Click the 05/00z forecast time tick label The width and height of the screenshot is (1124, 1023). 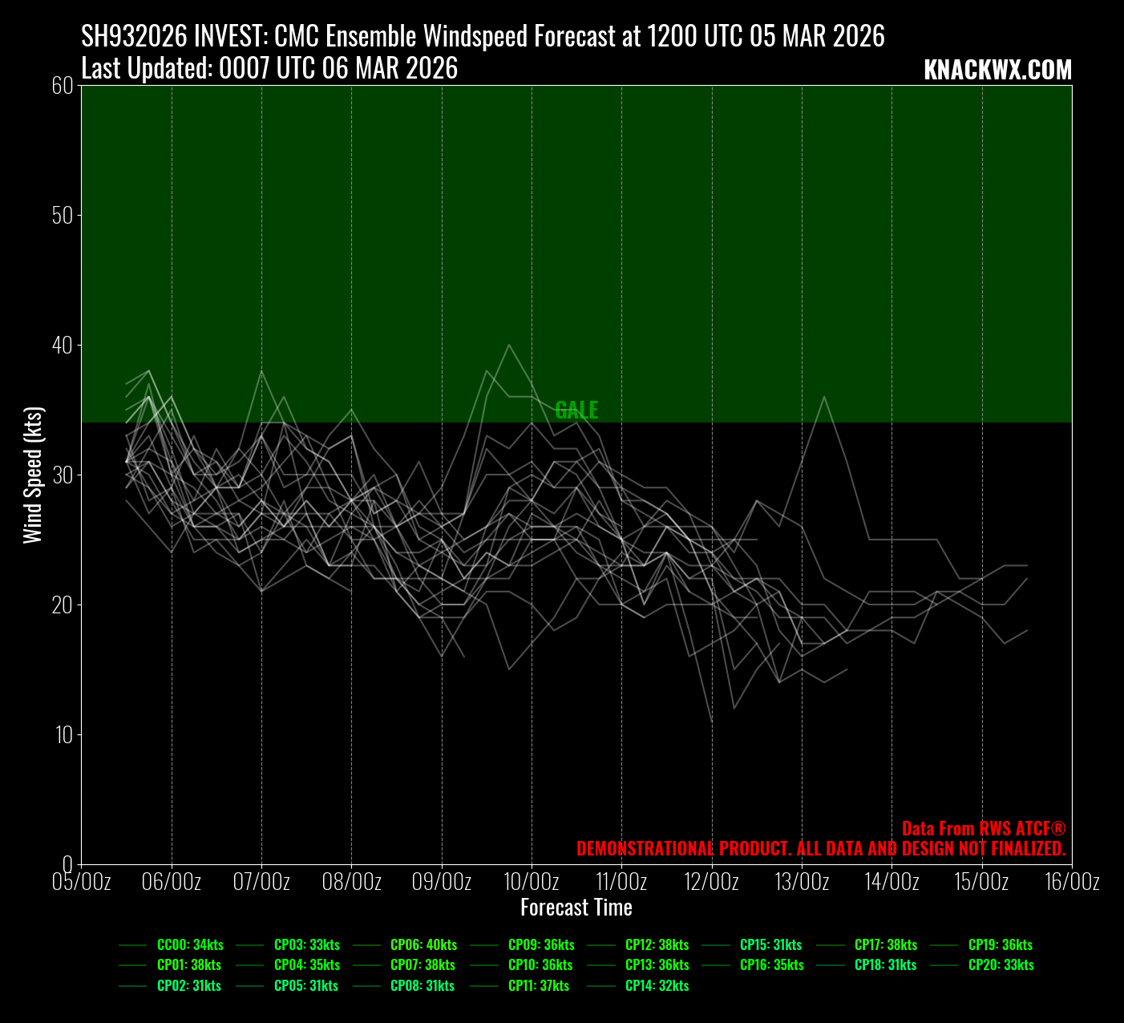pyautogui.click(x=81, y=882)
